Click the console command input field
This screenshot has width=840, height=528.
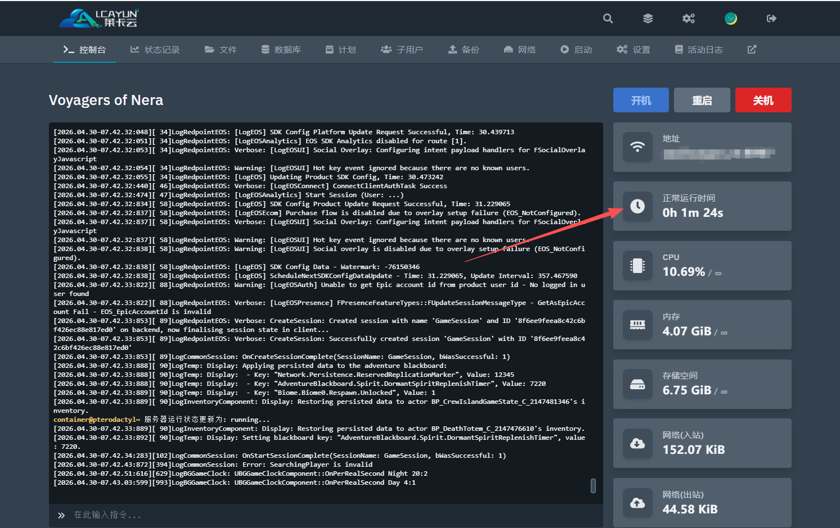point(326,515)
